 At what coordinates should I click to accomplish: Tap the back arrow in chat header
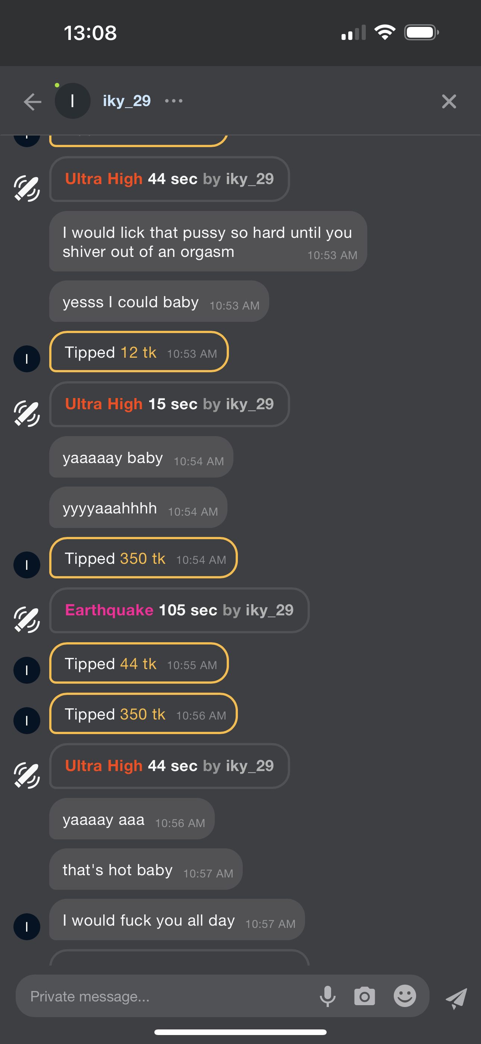32,101
